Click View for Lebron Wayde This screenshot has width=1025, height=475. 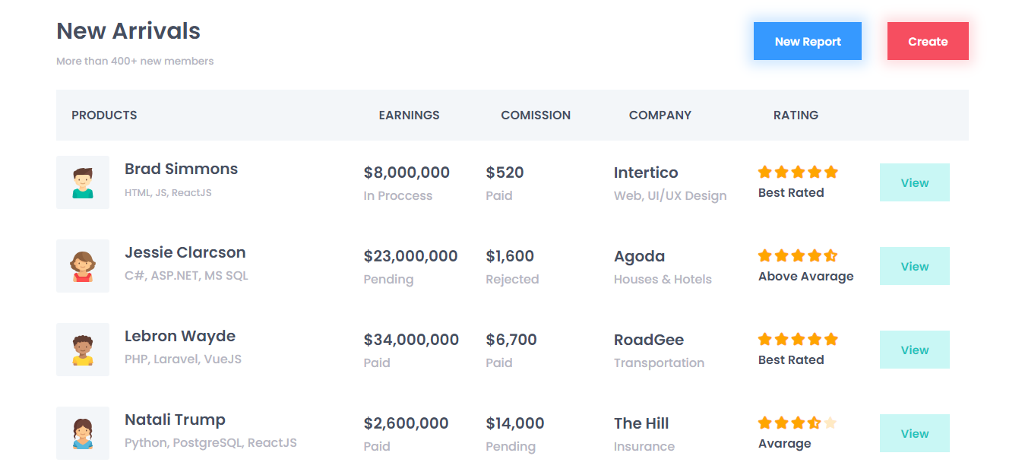click(x=914, y=350)
